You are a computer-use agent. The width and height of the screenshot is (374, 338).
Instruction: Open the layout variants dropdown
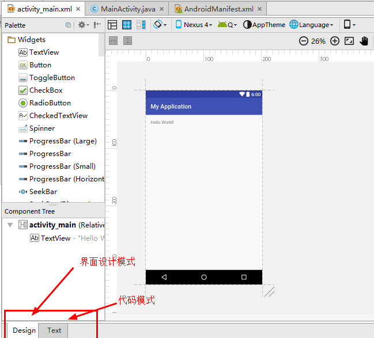tap(349, 25)
